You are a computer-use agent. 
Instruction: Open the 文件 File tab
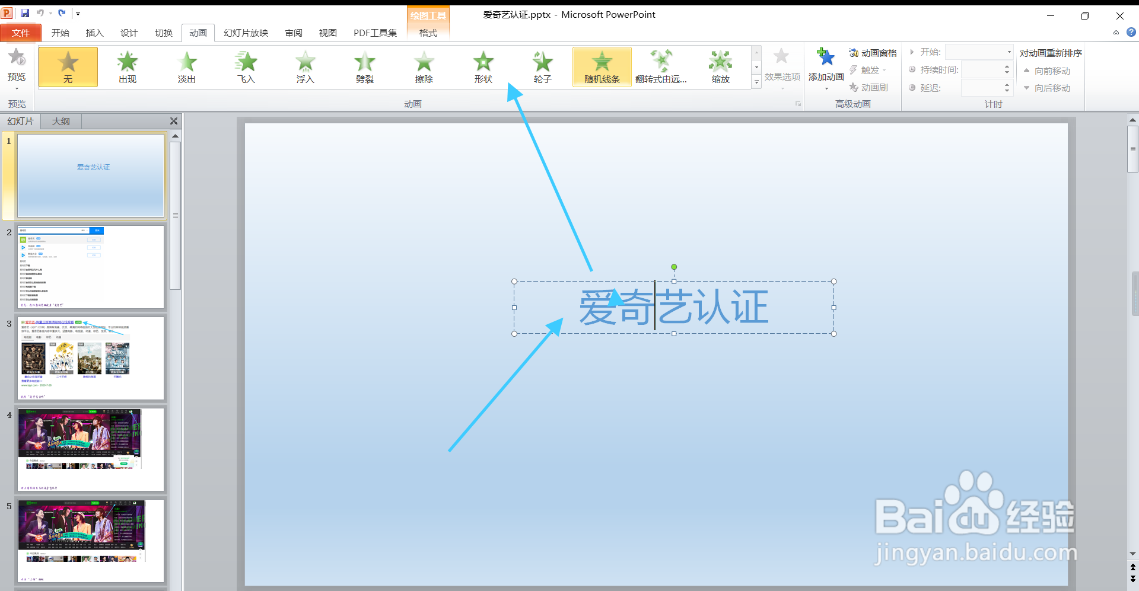tap(21, 33)
